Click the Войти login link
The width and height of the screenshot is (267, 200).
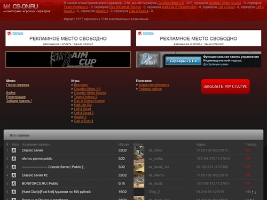[11, 93]
